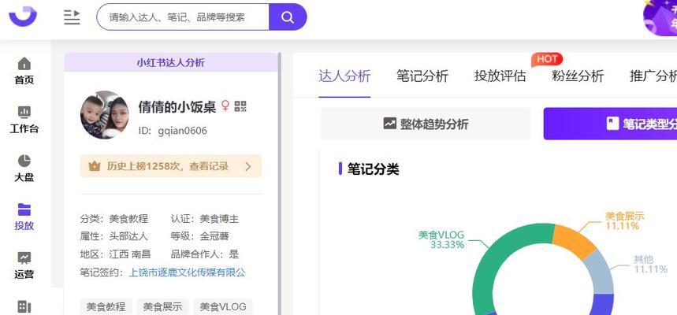The image size is (677, 315).
Task: Click the 其他 11.11% chart label
Action: pos(650,264)
